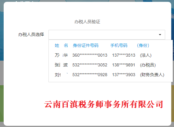
Task: Pick the ID number ending in 0013
Action: click(90, 55)
